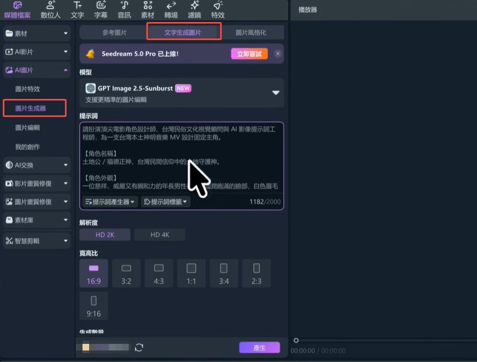
Task: Choose the 9:16 aspect ratio
Action: point(94,306)
